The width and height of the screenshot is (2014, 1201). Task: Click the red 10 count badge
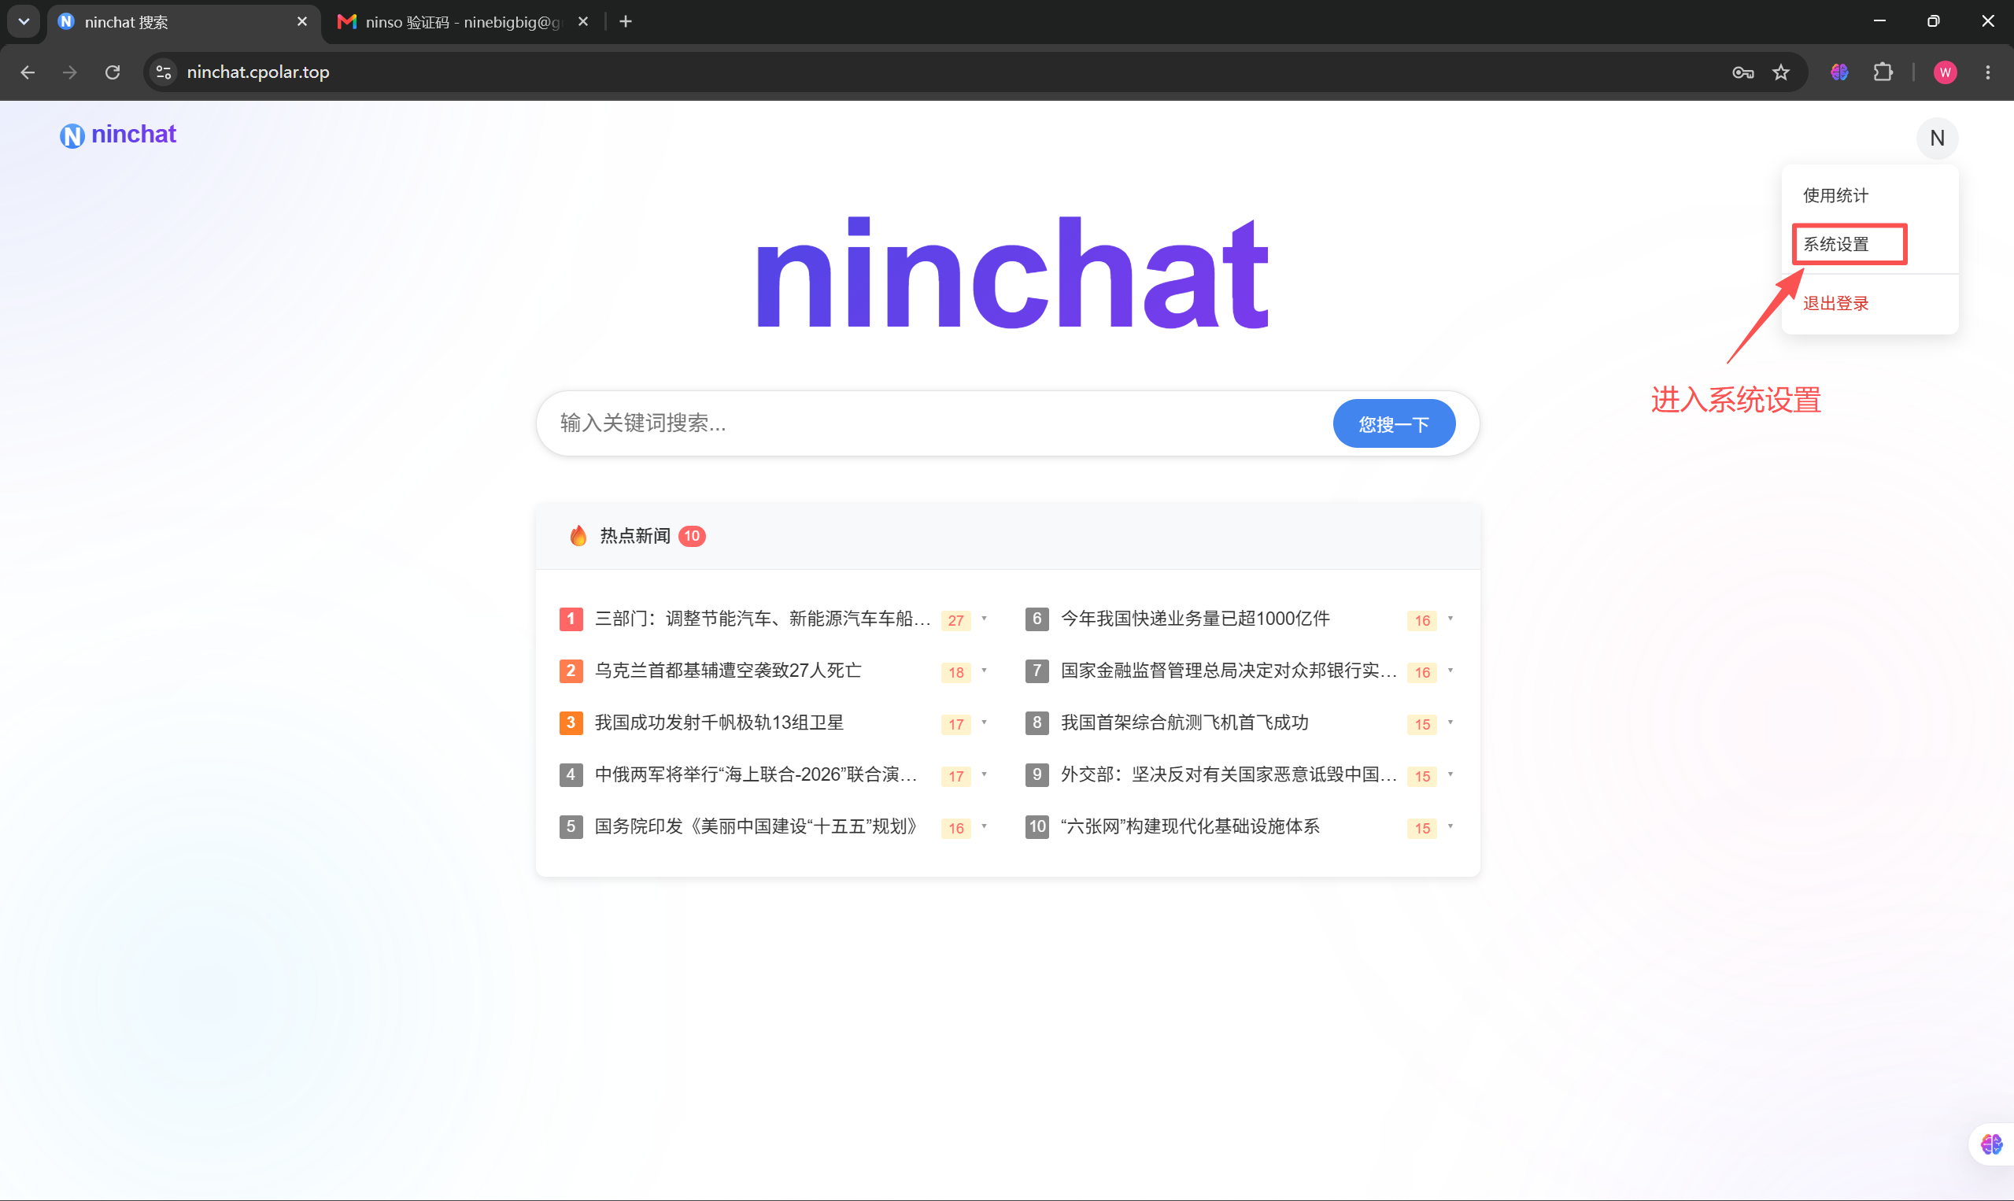pyautogui.click(x=692, y=536)
